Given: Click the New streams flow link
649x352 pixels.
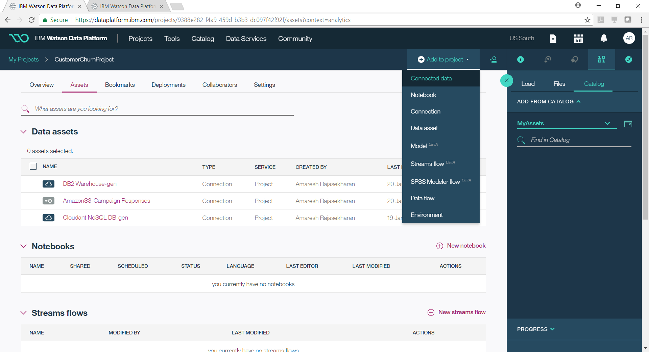Looking at the screenshot, I should 462,312.
